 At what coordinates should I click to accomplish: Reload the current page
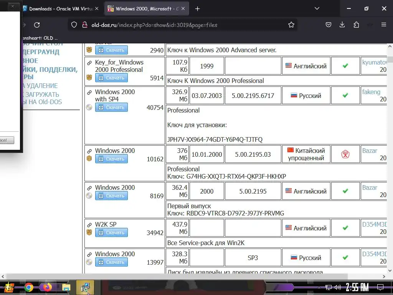coord(37,25)
